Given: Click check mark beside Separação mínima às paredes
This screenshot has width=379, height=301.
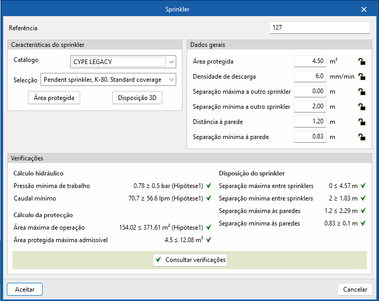Looking at the screenshot, I should [x=363, y=223].
